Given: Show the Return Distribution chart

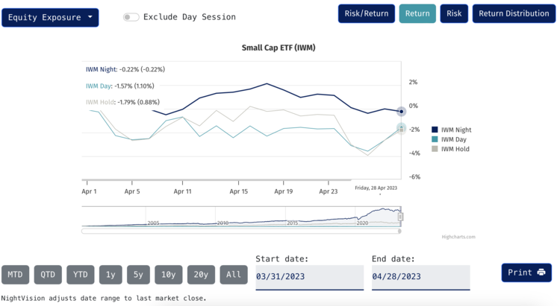Looking at the screenshot, I should tap(514, 13).
